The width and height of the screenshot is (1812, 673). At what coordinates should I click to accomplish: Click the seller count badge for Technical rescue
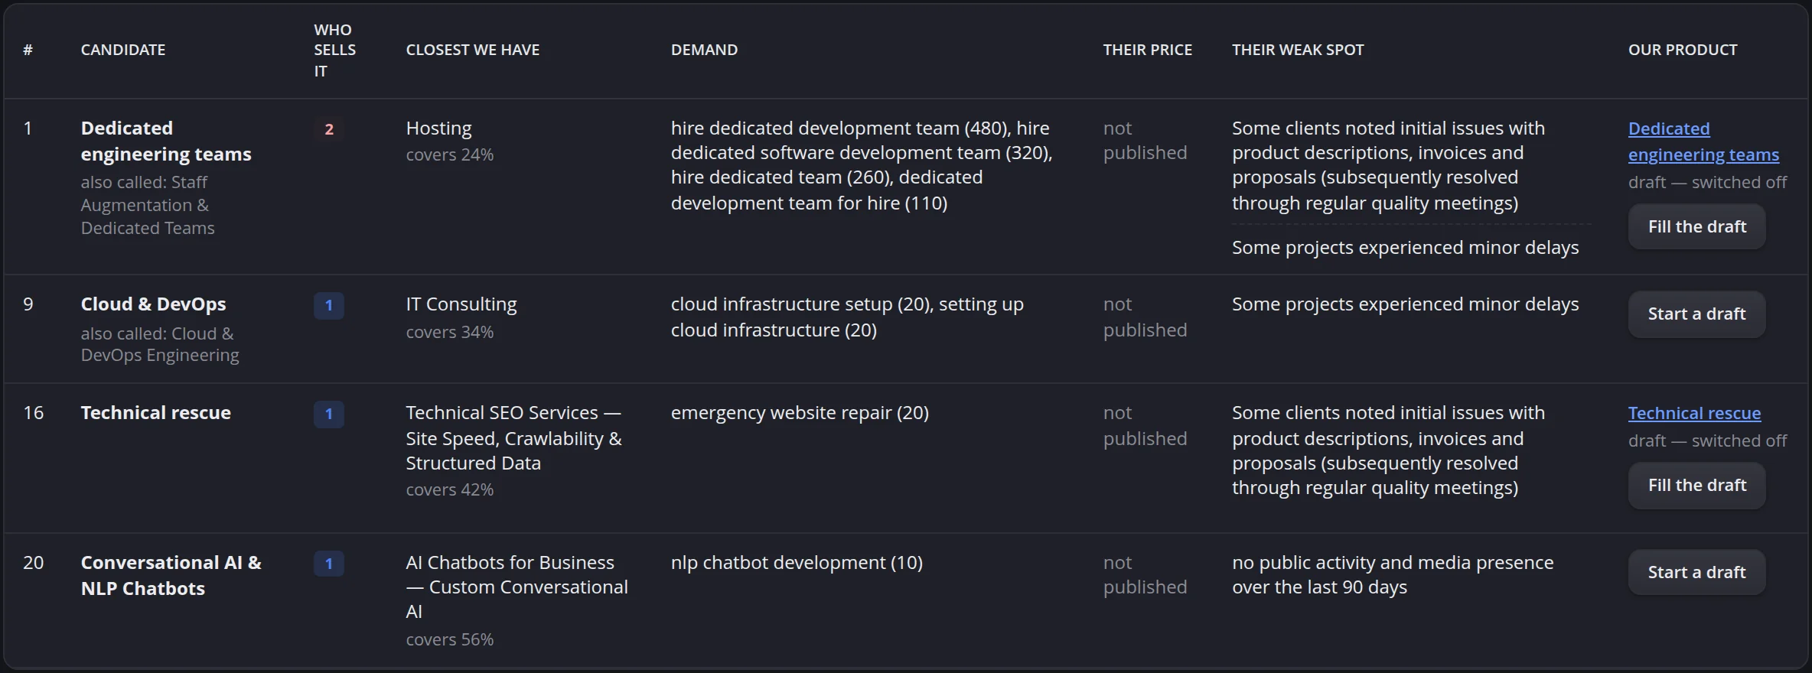(329, 414)
